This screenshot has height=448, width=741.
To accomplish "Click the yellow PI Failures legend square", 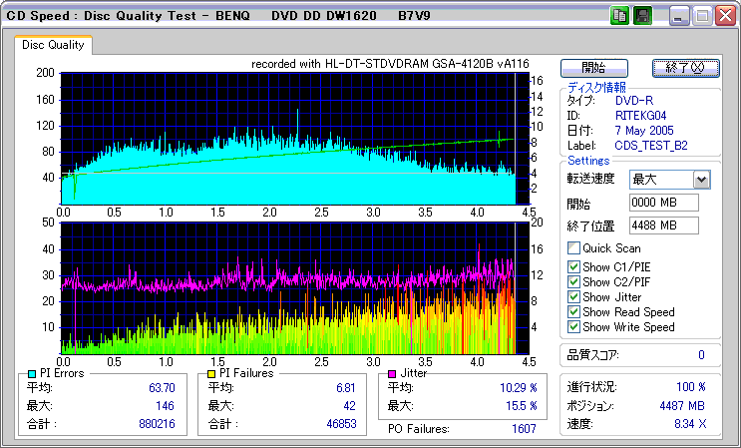I will pos(211,373).
